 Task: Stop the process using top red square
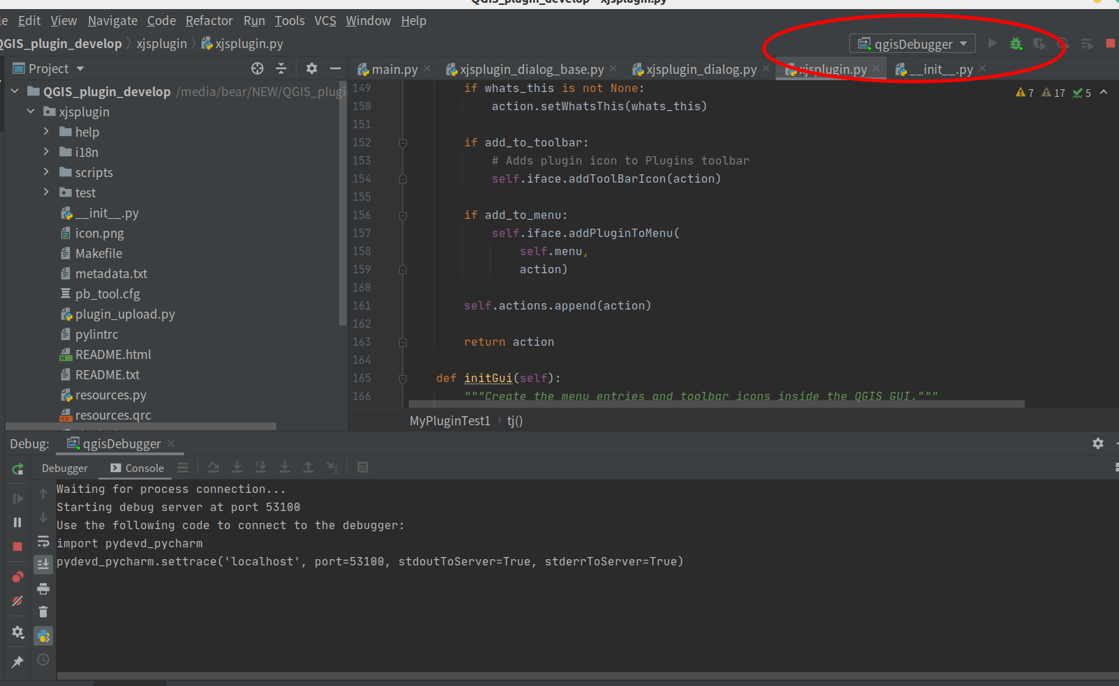1111,44
